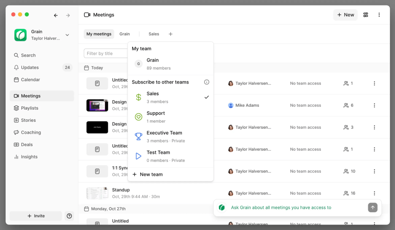
Task: Go back with the left arrow
Action: (x=56, y=15)
